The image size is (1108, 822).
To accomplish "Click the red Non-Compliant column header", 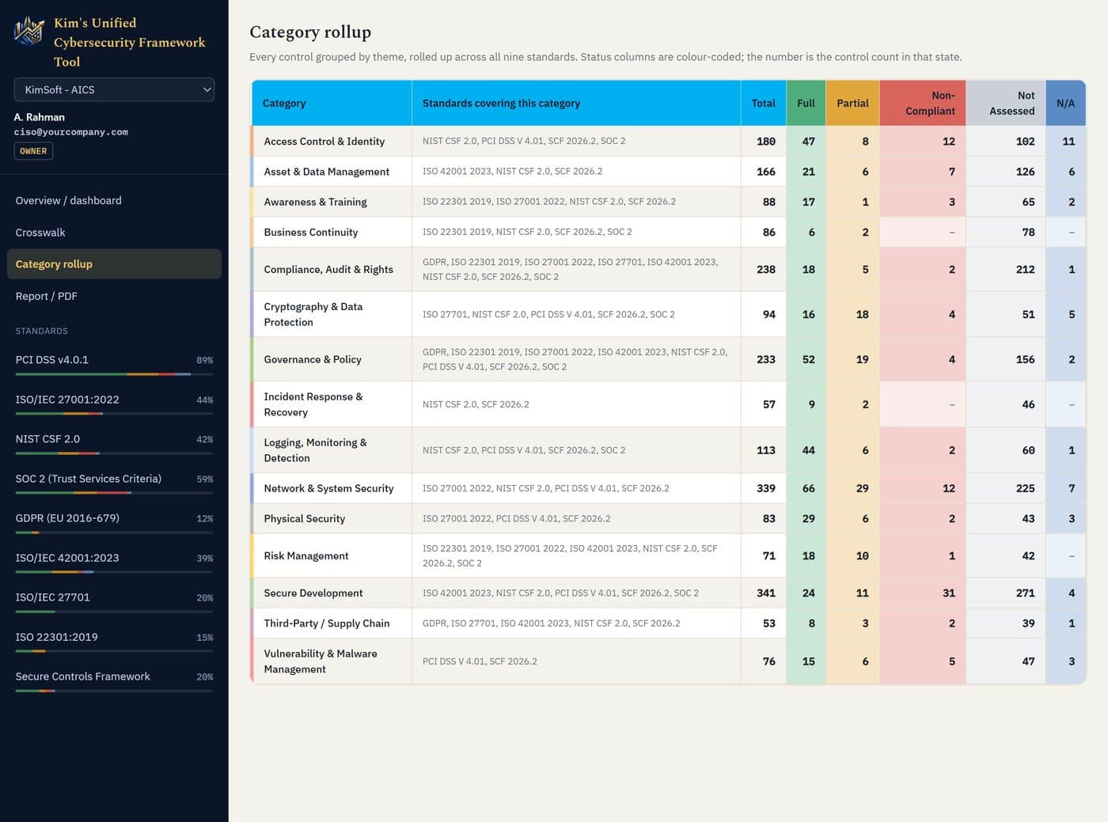I will point(923,103).
